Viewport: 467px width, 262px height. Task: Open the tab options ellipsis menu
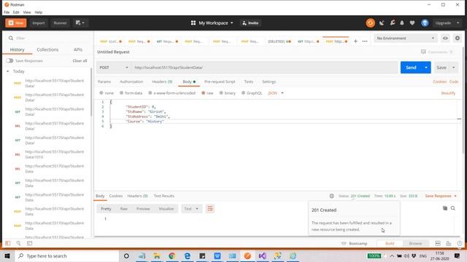(365, 41)
